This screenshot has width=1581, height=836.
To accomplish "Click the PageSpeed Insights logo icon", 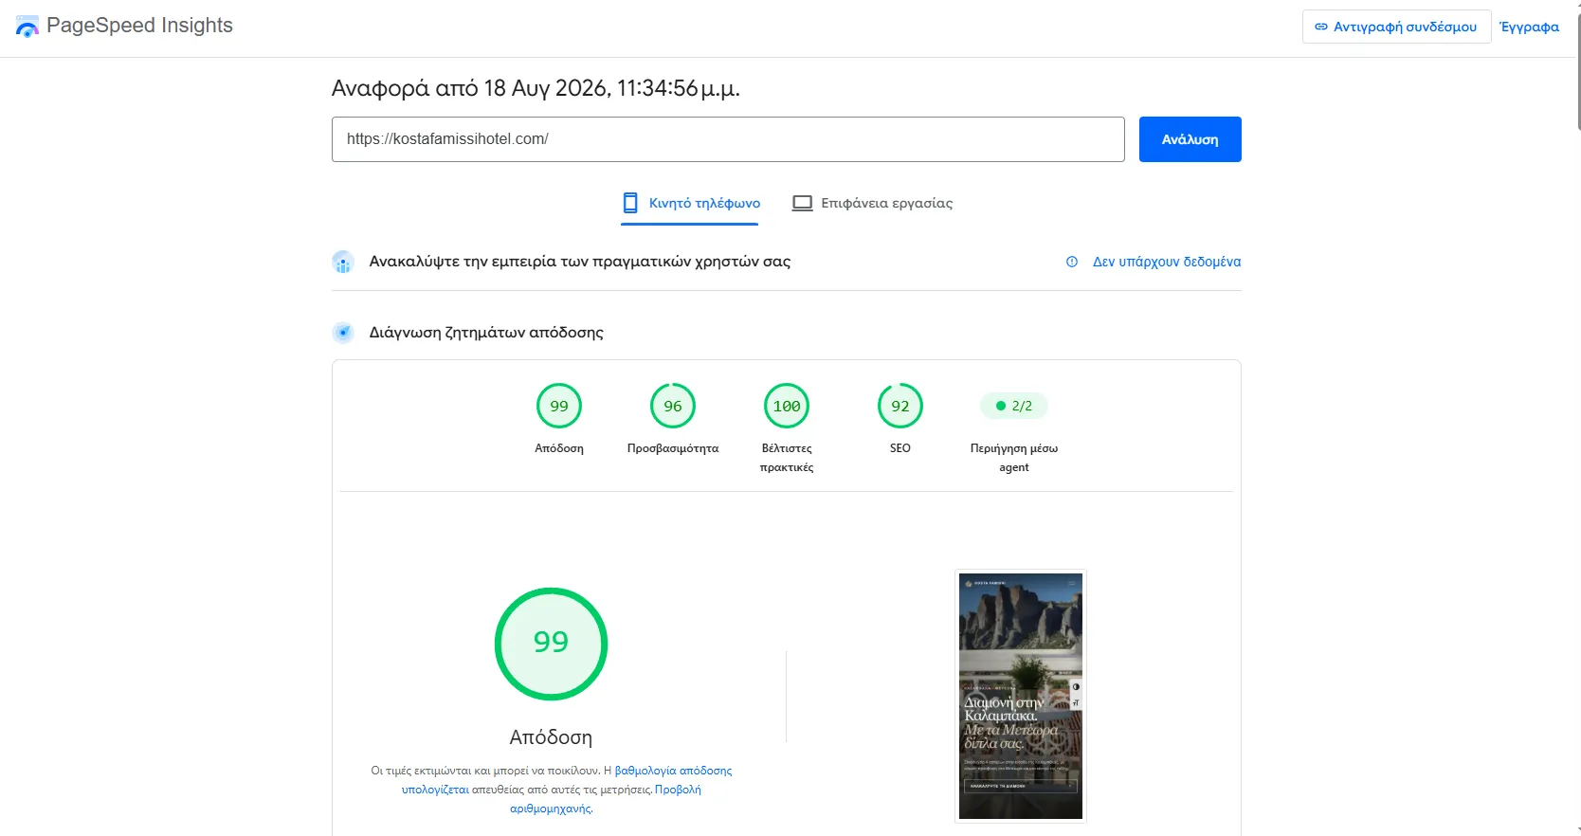I will click(x=27, y=27).
